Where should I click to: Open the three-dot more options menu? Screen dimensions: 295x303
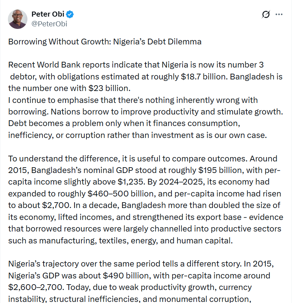pos(279,15)
